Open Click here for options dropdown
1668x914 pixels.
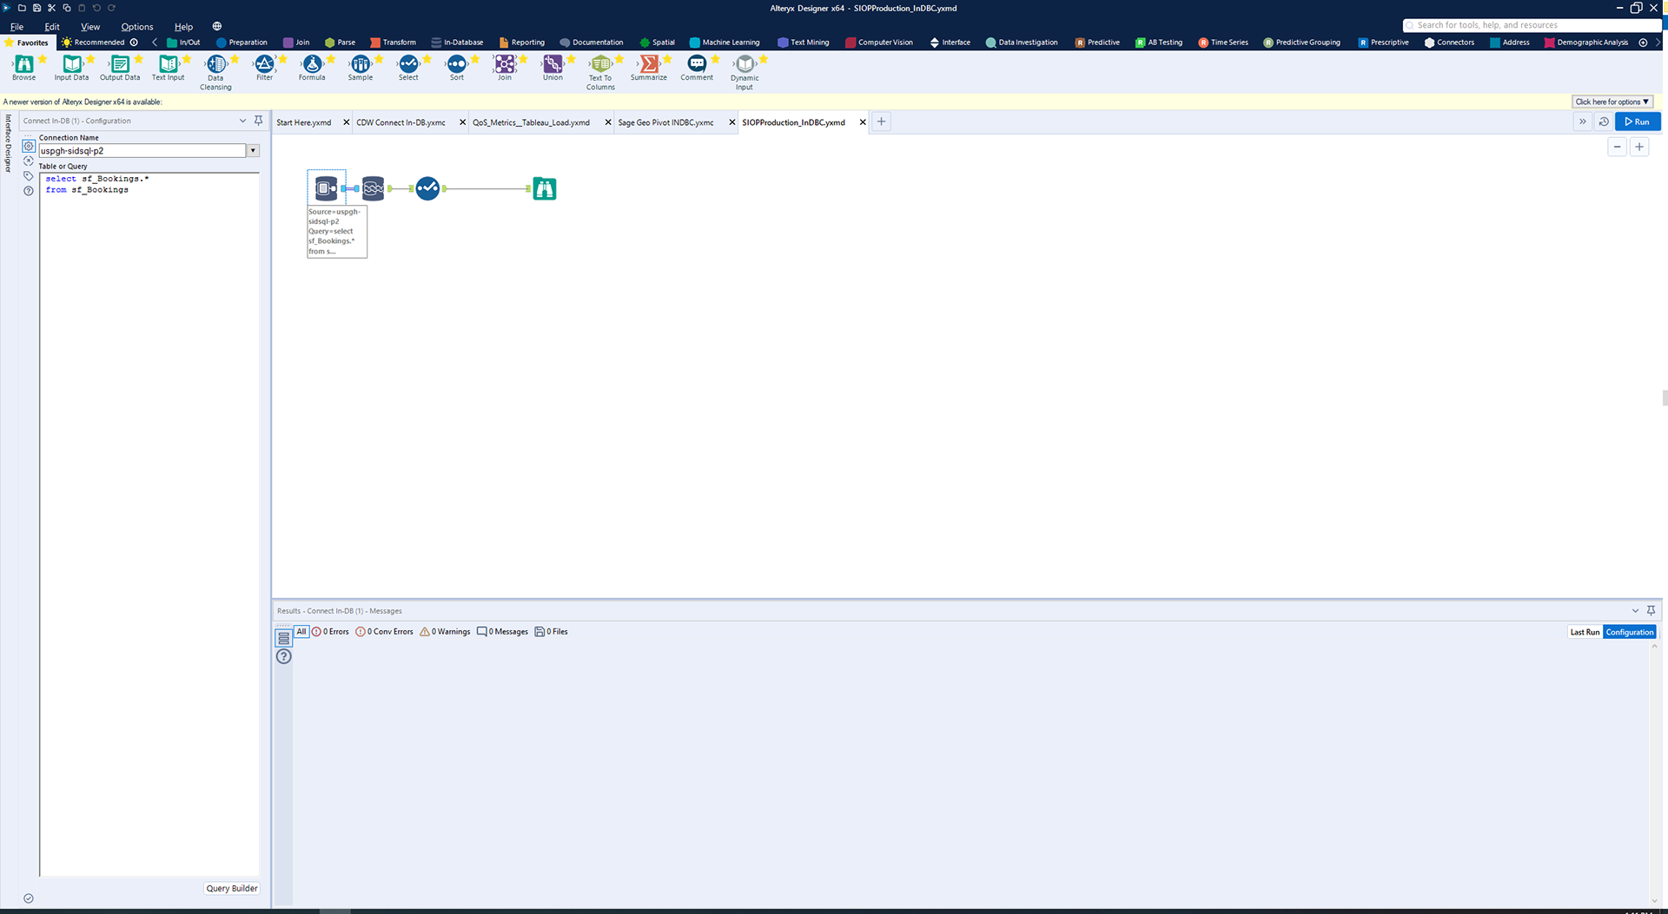click(1612, 102)
